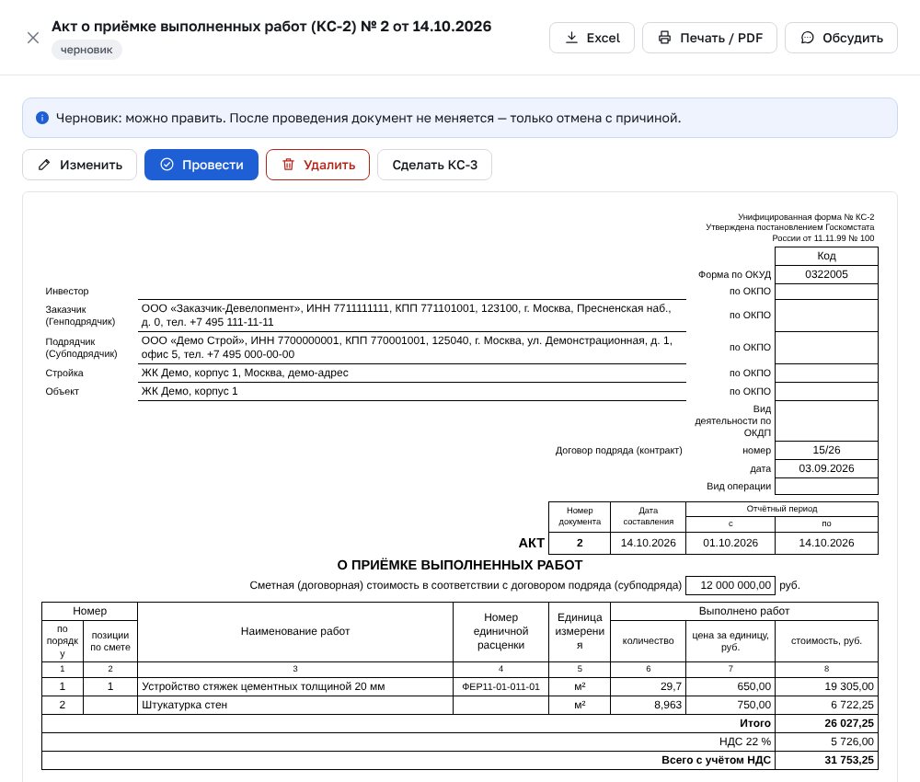Click the quantity 29,7
Viewport: 920px width, 782px height.
[648, 686]
